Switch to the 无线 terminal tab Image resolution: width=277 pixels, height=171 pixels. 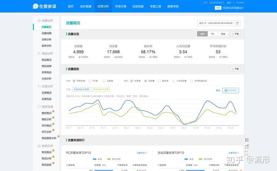(223, 34)
